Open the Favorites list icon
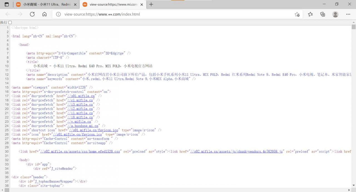 point(310,14)
